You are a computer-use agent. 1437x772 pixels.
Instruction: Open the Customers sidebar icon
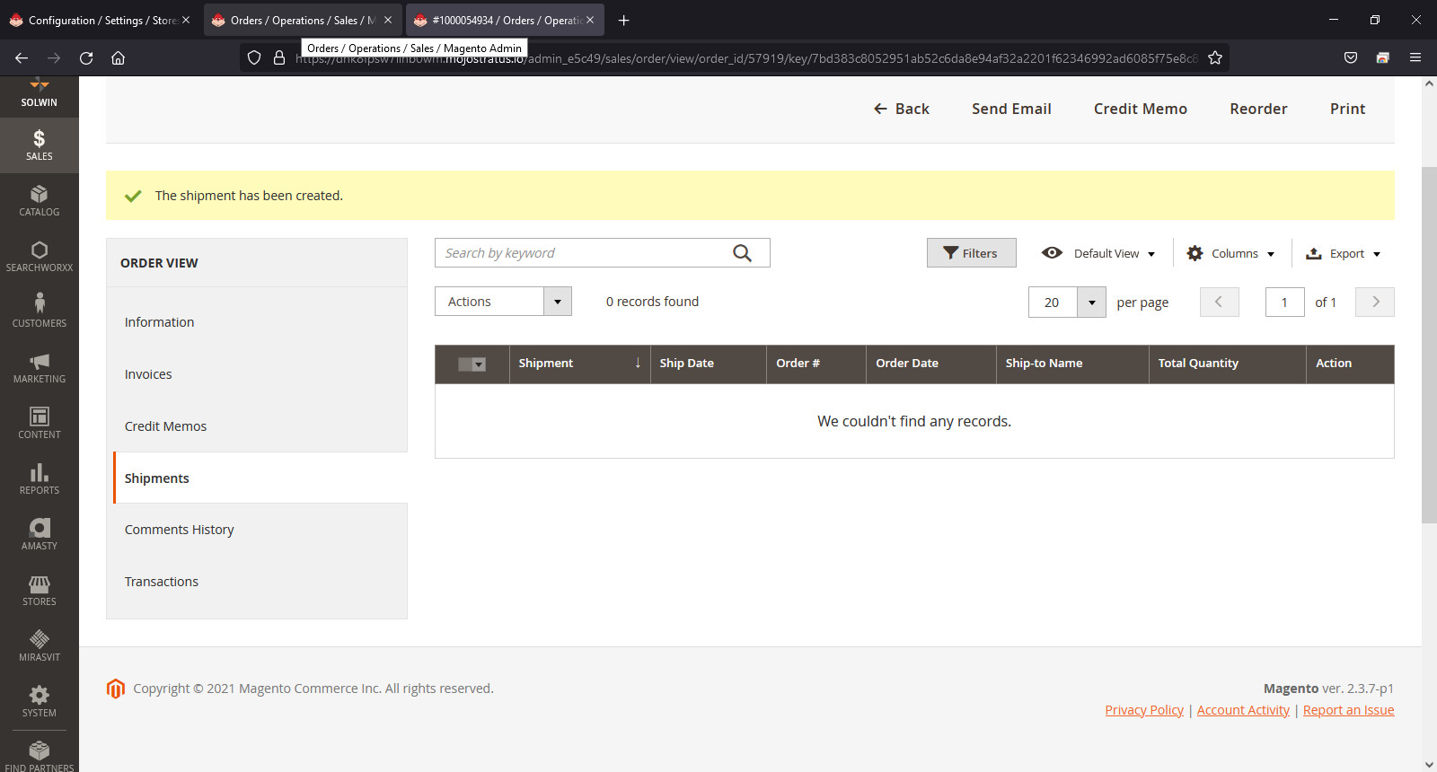[39, 310]
